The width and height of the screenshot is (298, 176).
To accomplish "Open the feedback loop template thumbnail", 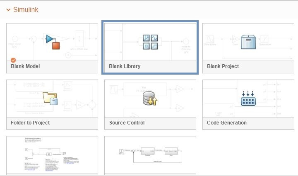I will tap(150, 155).
